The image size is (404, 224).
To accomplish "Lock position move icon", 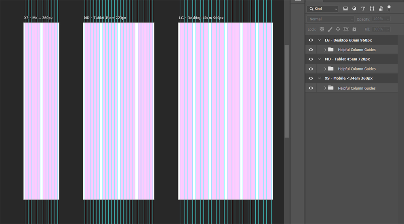I will click(338, 29).
